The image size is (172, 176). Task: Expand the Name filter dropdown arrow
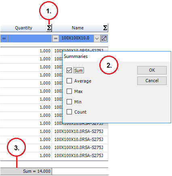click(97, 39)
